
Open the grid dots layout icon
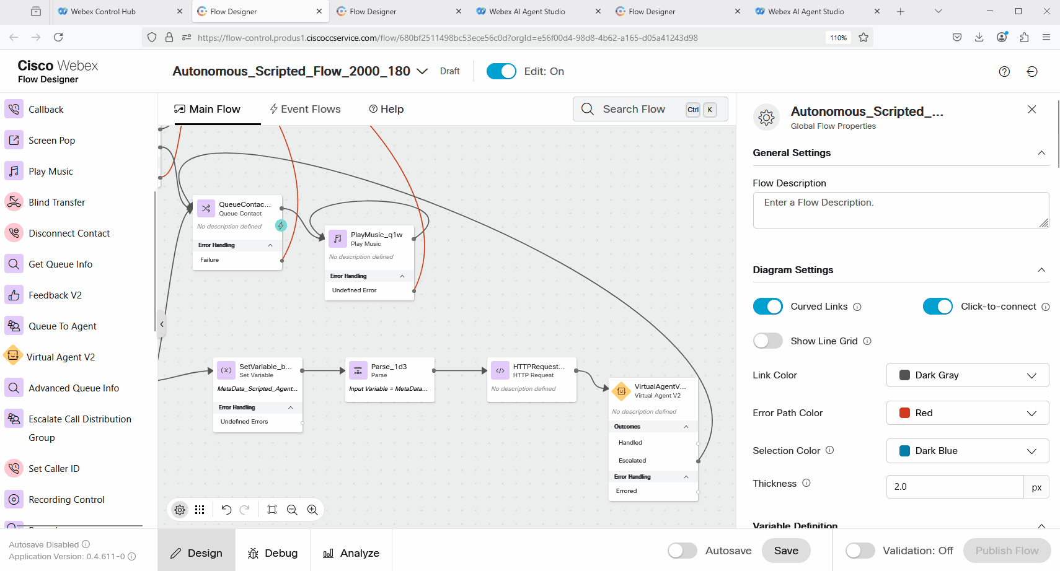200,510
